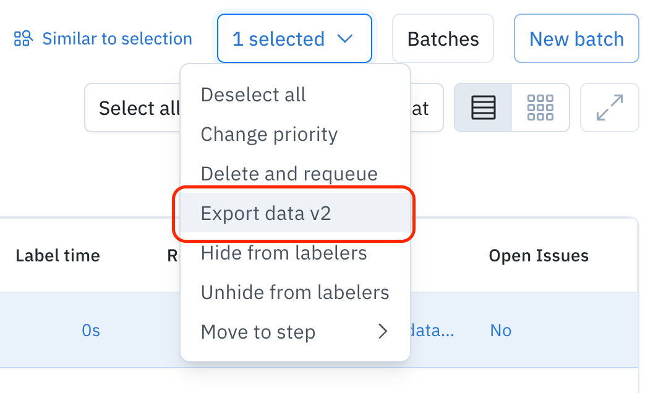Click the Open Issues column header
The height and width of the screenshot is (393, 653).
tap(539, 255)
